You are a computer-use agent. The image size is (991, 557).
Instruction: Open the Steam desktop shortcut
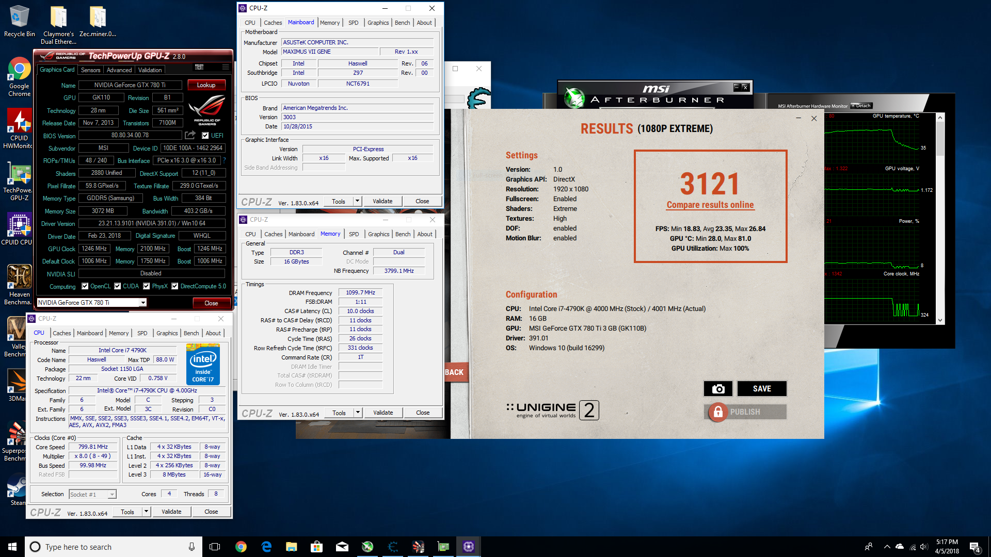click(18, 490)
